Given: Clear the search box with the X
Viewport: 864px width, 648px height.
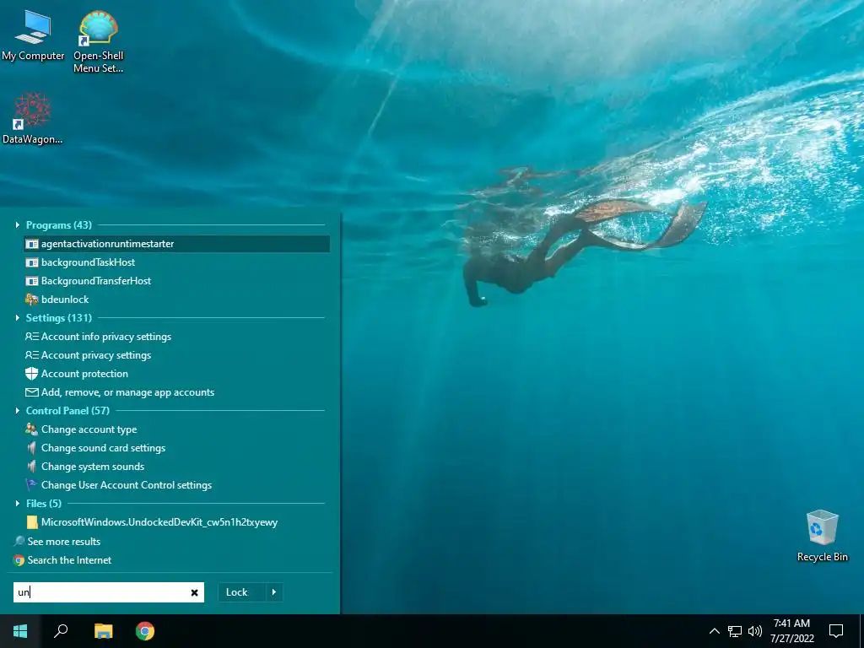Looking at the screenshot, I should [194, 593].
